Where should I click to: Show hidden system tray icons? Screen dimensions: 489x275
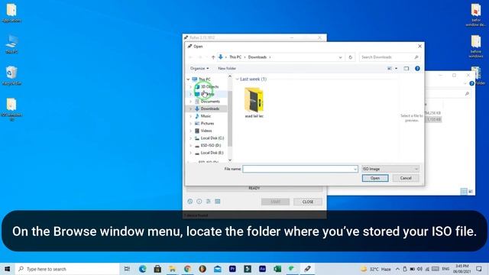coord(397,269)
